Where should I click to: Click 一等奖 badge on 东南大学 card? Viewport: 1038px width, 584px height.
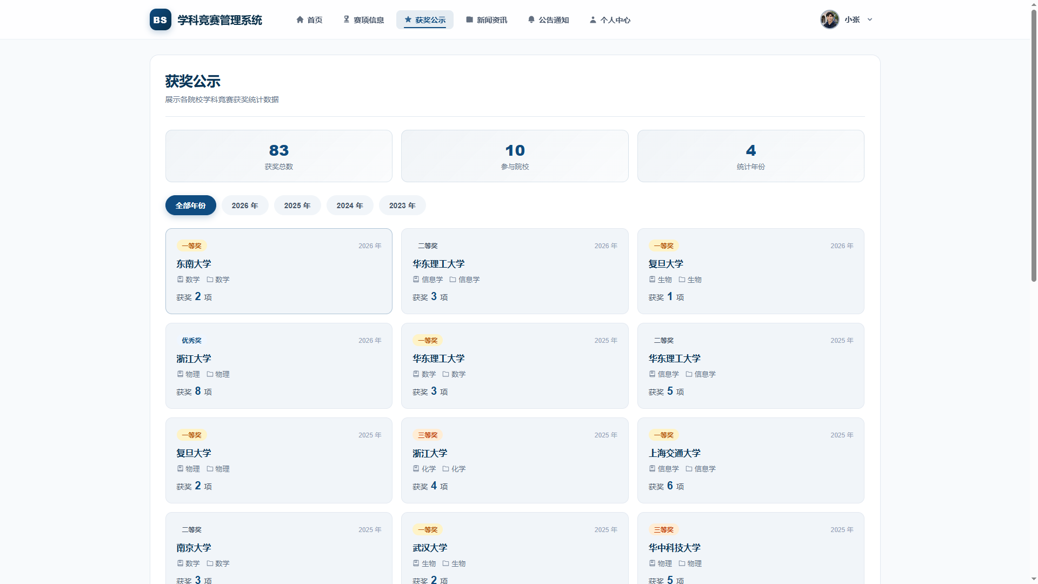click(x=191, y=245)
